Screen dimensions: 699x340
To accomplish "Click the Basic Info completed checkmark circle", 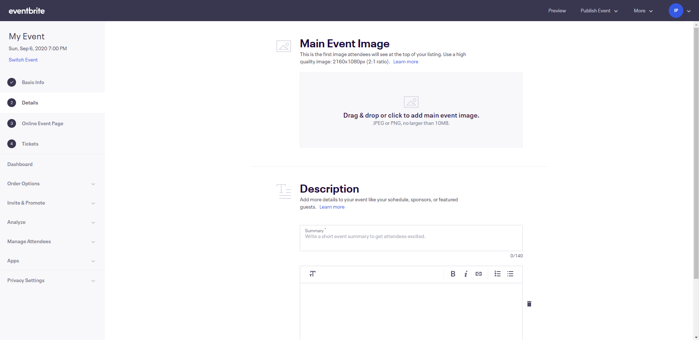I will click(11, 82).
